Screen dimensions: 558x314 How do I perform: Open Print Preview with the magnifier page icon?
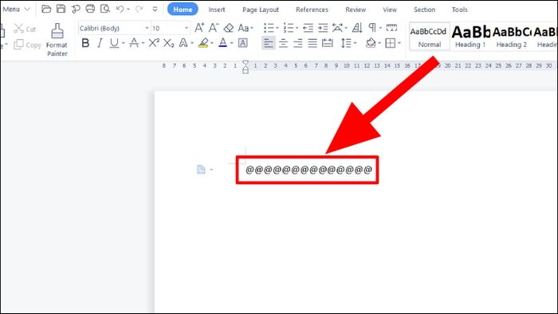[x=105, y=9]
